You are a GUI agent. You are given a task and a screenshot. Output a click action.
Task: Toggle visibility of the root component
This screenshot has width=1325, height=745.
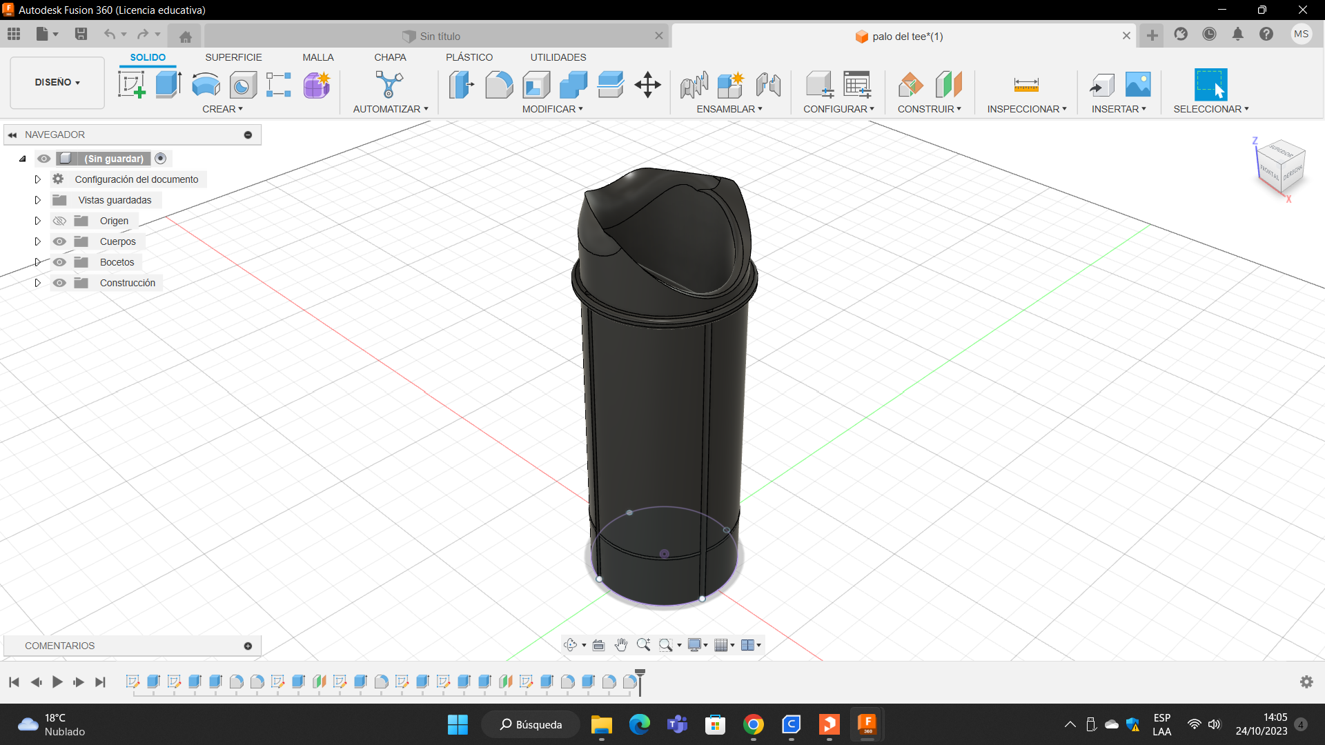pos(43,159)
